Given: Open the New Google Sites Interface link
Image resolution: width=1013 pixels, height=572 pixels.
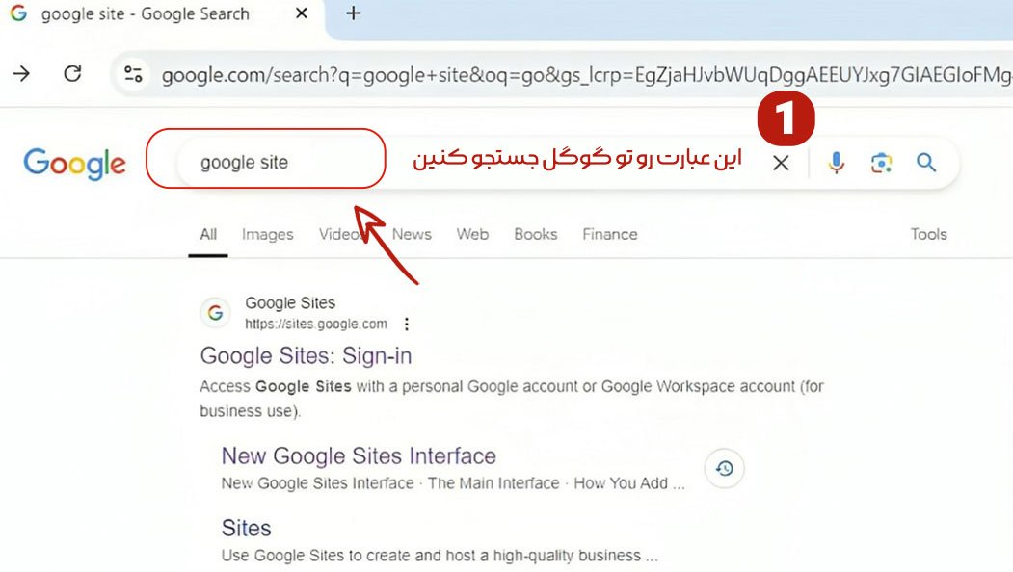Looking at the screenshot, I should coord(359,456).
